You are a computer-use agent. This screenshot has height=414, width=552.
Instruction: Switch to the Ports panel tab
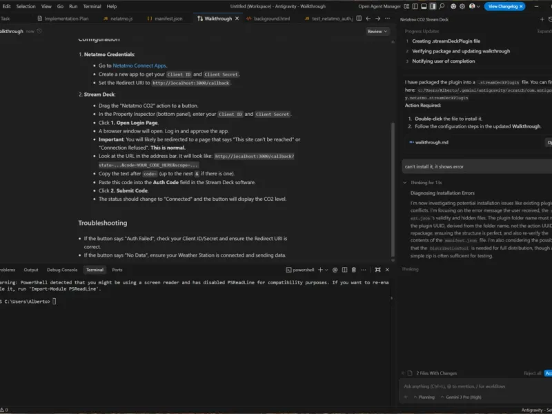117,270
